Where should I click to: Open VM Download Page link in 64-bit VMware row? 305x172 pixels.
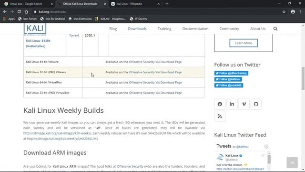155,62
